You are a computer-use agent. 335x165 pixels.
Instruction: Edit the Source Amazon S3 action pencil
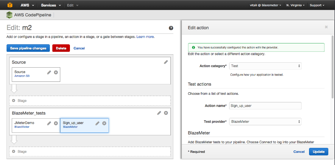pyautogui.click(x=49, y=73)
